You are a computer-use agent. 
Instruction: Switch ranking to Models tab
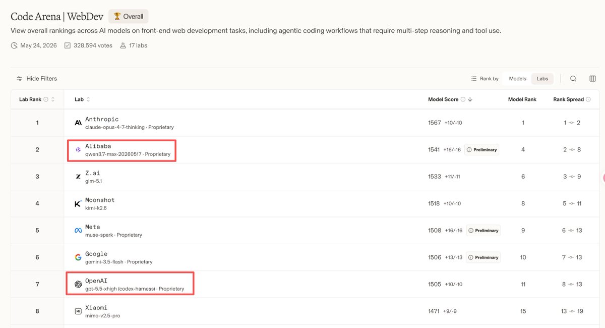[x=517, y=79]
